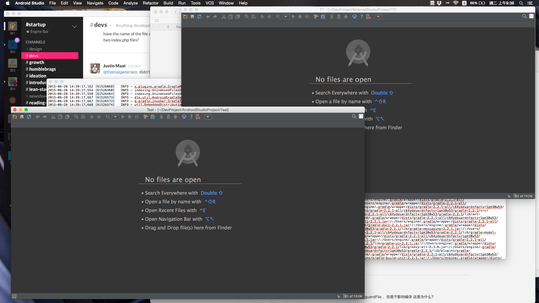Open the Refactor menu

(x=150, y=3)
